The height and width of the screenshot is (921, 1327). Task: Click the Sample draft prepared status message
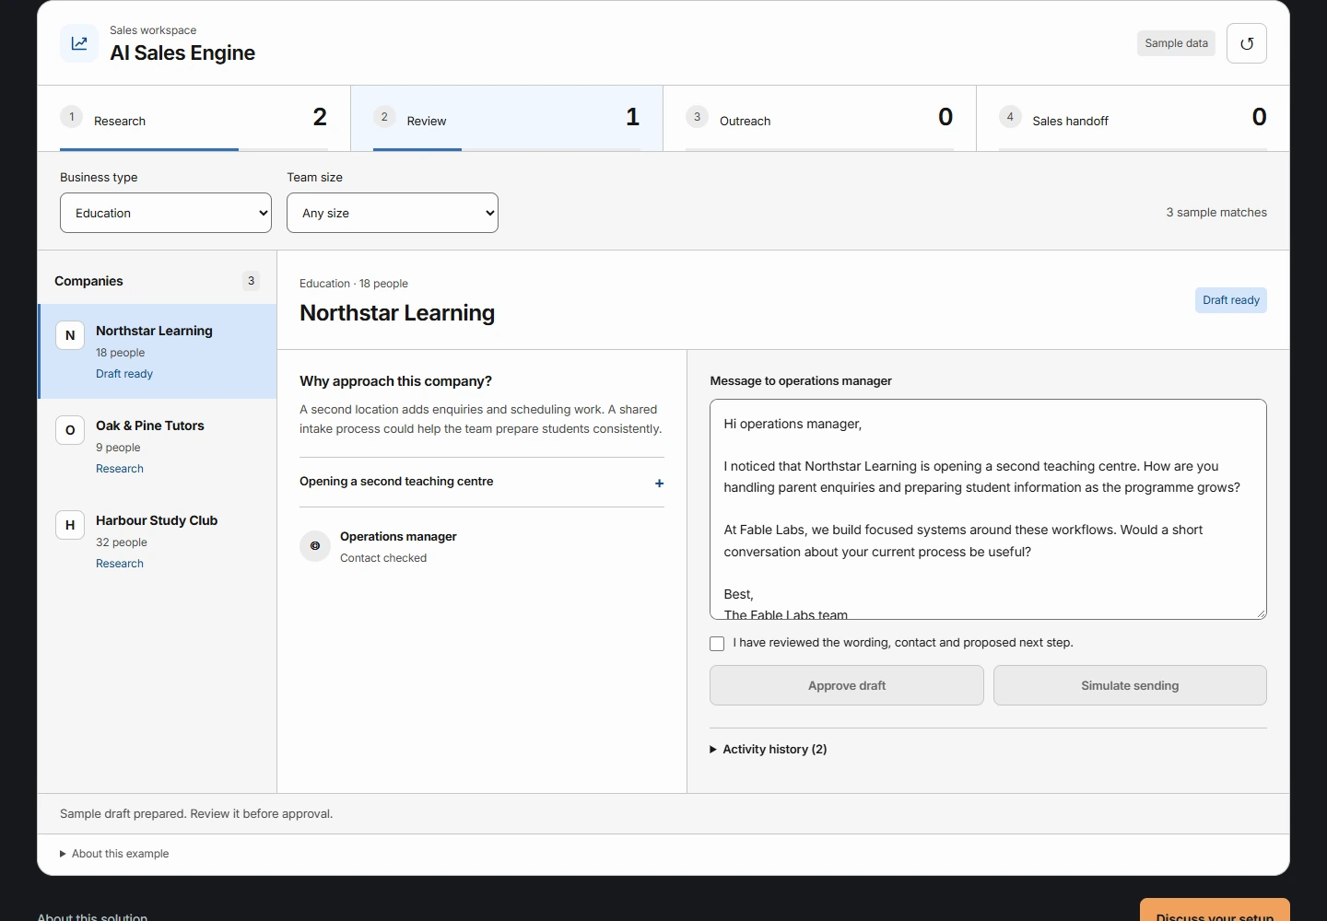coord(196,814)
